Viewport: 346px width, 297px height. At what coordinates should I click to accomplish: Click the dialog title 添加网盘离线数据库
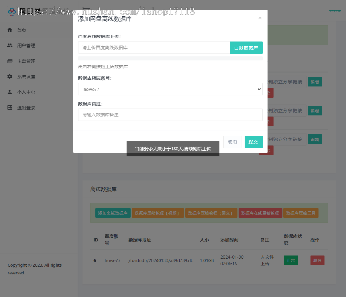coord(105,19)
